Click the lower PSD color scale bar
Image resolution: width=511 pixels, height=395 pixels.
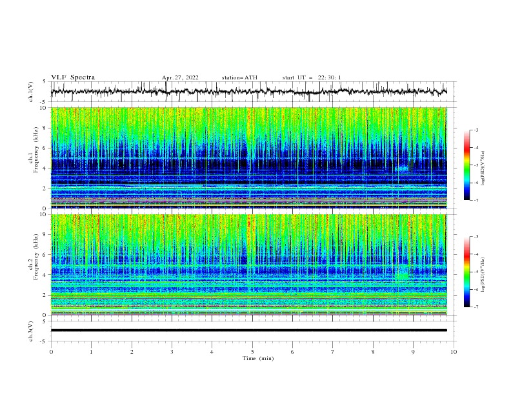pos(466,272)
